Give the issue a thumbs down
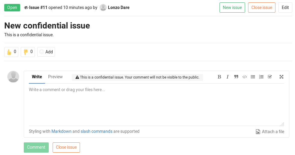This screenshot has height=155, width=295. coord(28,52)
